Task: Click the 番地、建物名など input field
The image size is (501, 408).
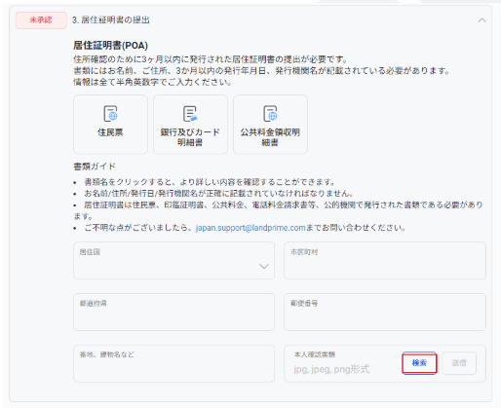Action: pyautogui.click(x=174, y=363)
